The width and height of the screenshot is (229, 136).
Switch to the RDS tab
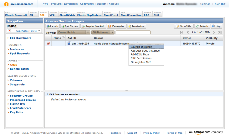tap(147, 14)
